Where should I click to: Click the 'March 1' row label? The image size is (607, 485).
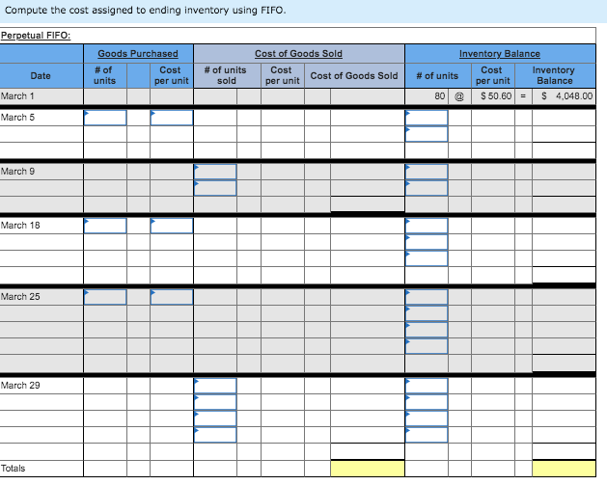point(17,95)
